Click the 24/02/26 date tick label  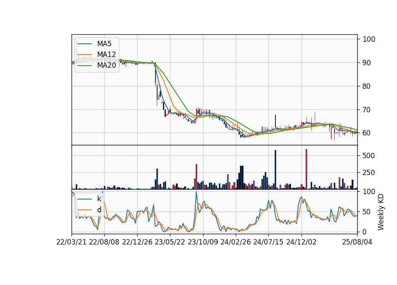pyautogui.click(x=236, y=242)
